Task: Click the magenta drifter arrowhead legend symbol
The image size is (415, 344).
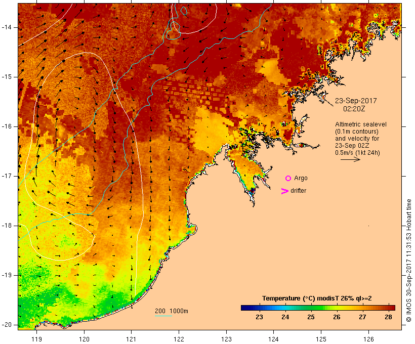Action: pyautogui.click(x=285, y=191)
